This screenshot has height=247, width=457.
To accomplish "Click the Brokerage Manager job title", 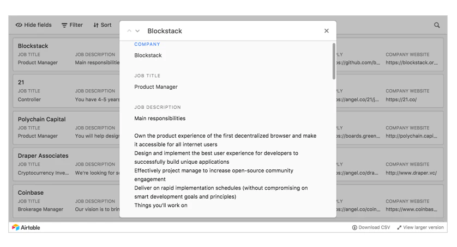I will 40,209.
